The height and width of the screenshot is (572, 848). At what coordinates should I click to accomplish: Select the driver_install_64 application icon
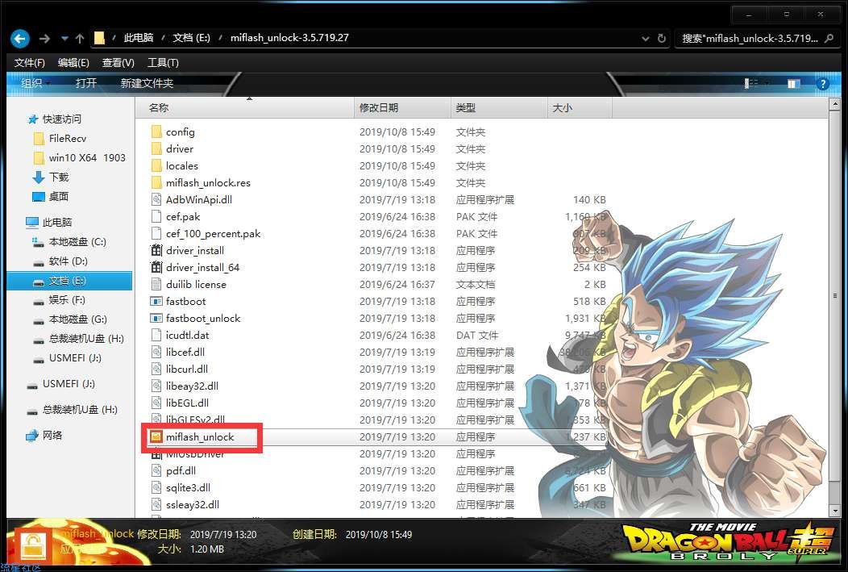(156, 267)
